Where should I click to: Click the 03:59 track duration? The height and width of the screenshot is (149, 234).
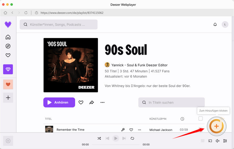coord(184,130)
